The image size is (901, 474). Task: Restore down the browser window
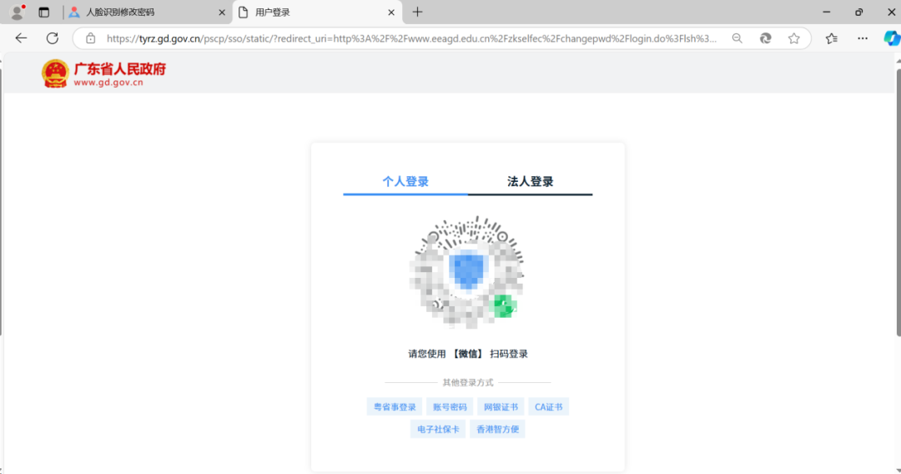point(859,12)
